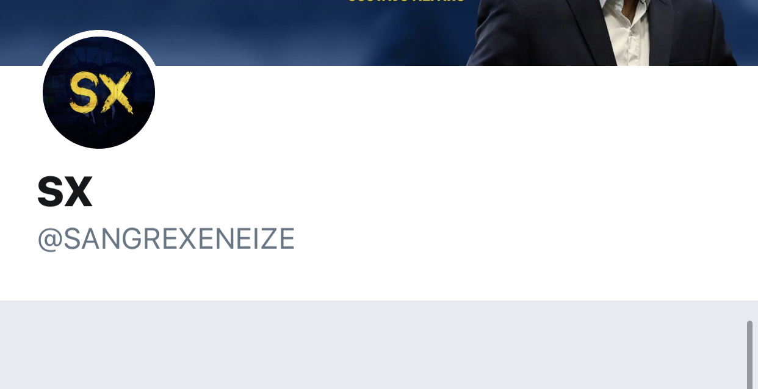The height and width of the screenshot is (389, 758).
Task: Click the @SANGREXENEIZE handle
Action: pyautogui.click(x=166, y=238)
